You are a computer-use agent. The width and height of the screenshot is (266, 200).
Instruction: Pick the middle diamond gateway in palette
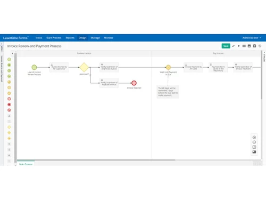pyautogui.click(x=9, y=133)
